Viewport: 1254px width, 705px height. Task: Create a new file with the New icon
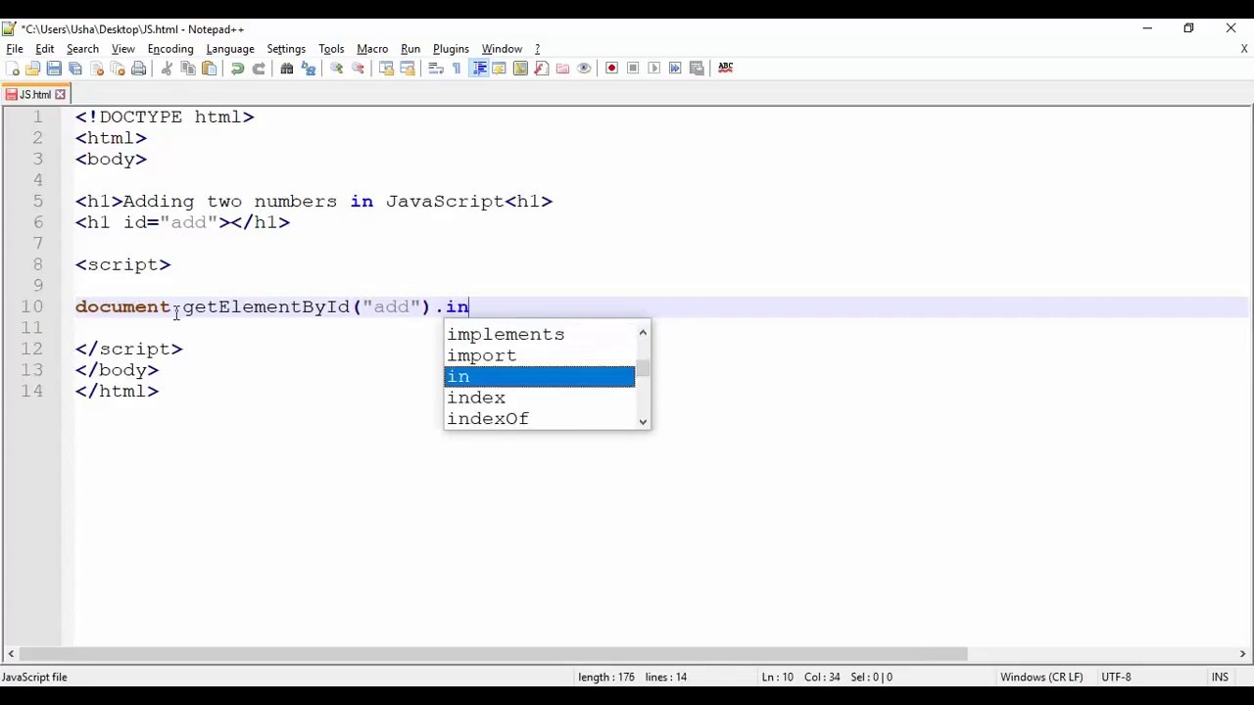click(x=12, y=69)
